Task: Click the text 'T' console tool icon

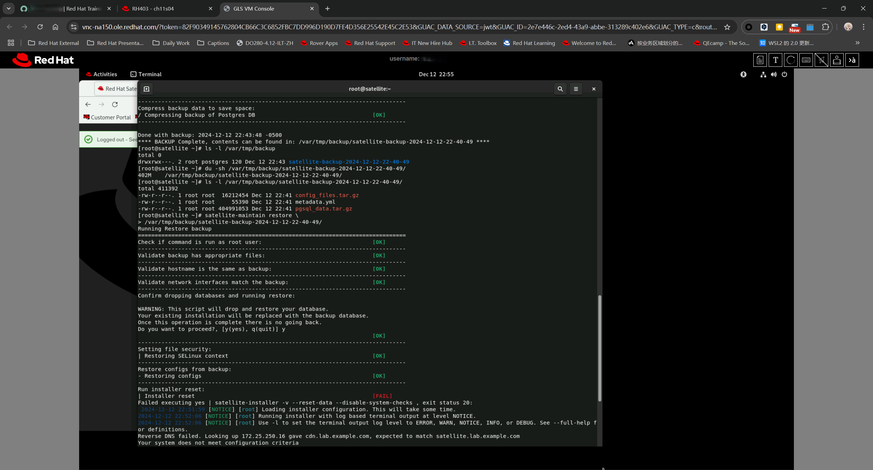Action: click(x=775, y=60)
